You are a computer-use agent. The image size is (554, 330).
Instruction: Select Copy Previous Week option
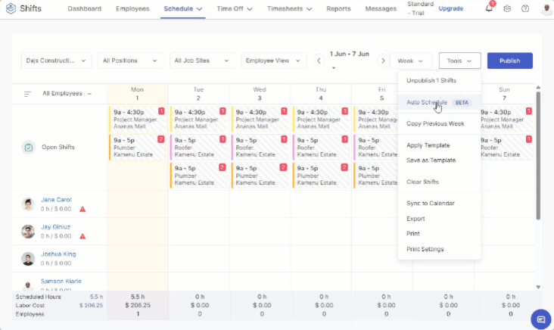[x=439, y=123]
